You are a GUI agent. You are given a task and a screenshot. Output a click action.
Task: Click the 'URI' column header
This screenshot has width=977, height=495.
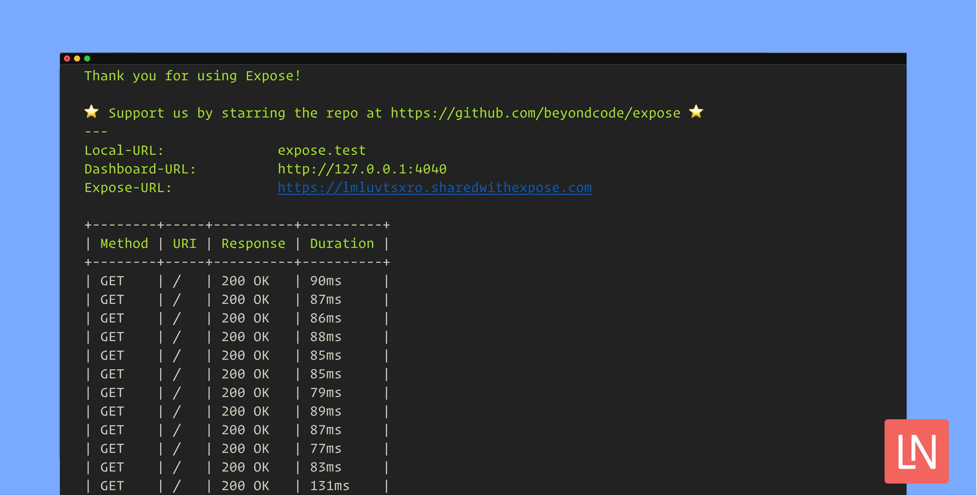(x=185, y=244)
